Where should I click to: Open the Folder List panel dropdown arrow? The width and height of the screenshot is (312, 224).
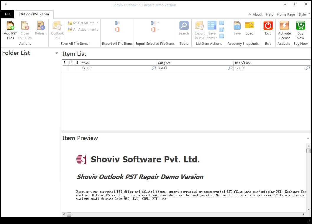pos(57,53)
